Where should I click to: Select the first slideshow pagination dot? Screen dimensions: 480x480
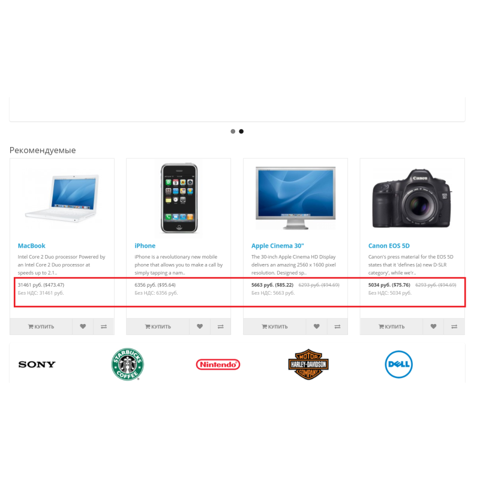(x=233, y=131)
